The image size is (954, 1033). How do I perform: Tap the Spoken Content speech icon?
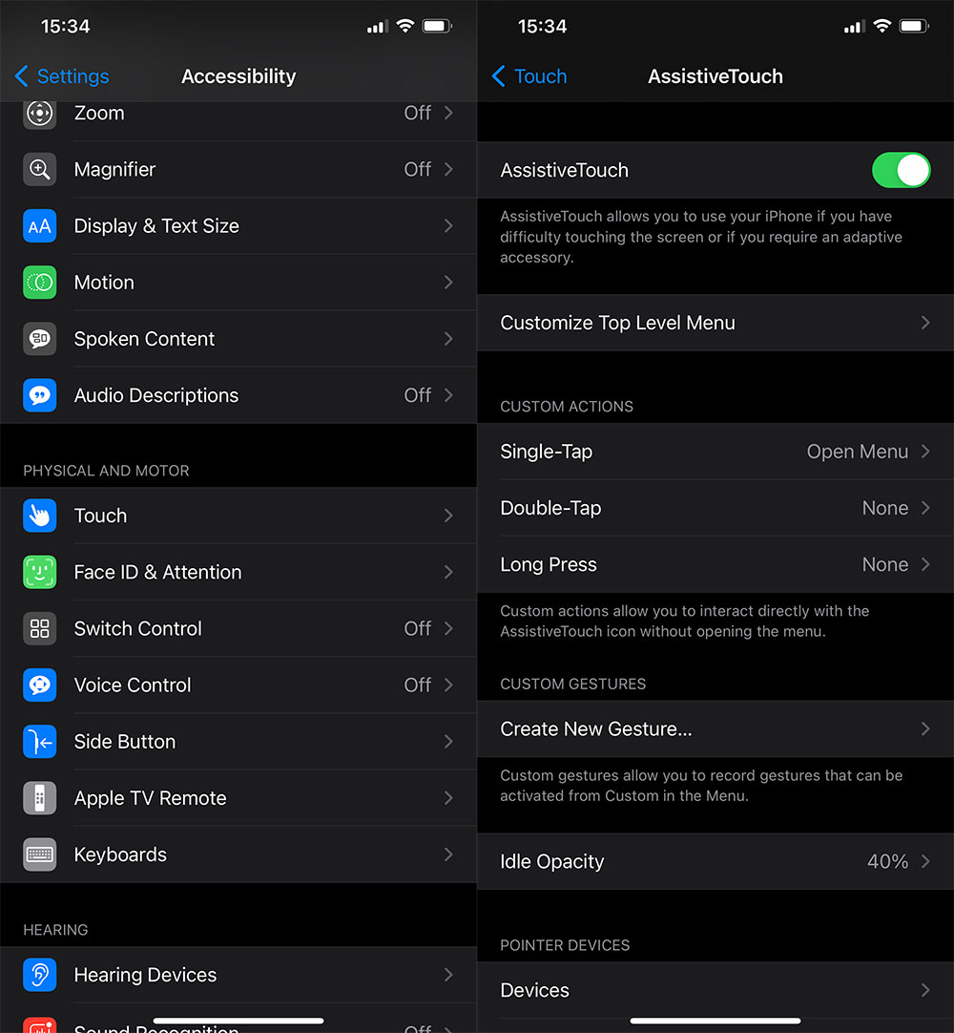(x=39, y=339)
